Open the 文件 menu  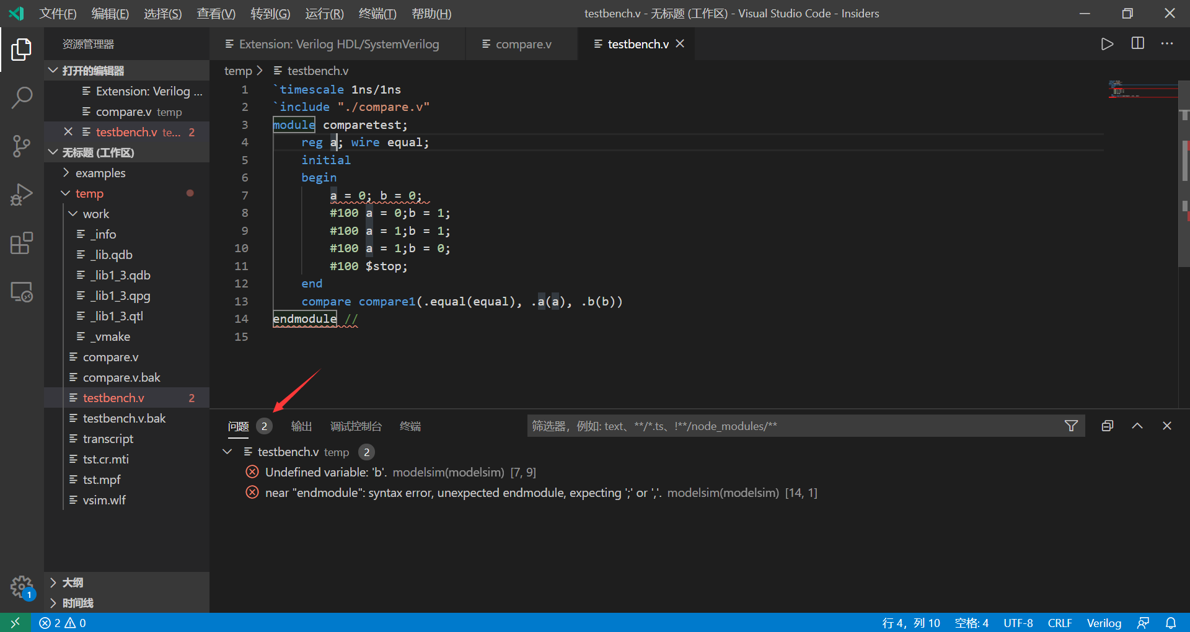pos(57,13)
